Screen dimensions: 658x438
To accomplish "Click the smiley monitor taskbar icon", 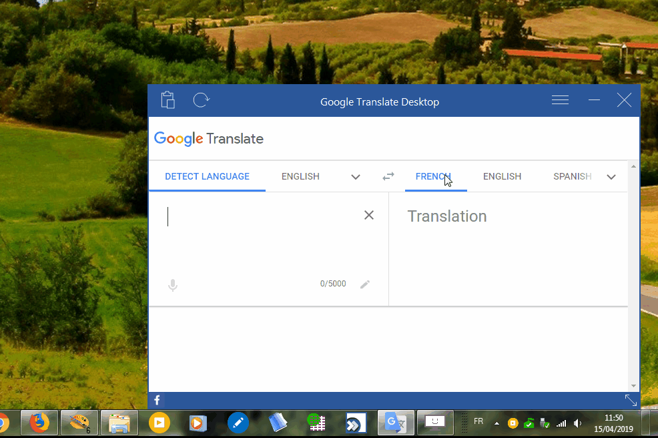I will (435, 423).
